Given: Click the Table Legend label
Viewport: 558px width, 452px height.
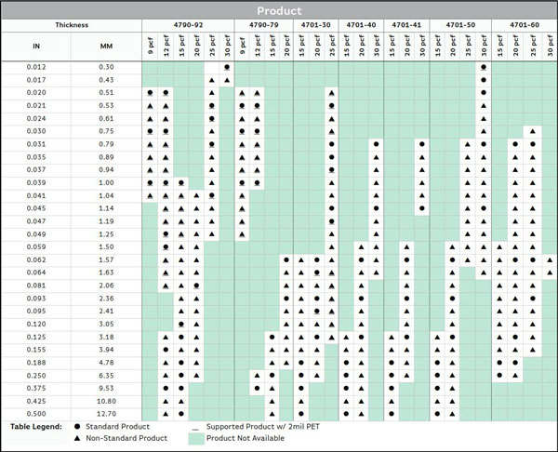Looking at the screenshot, I should [x=36, y=427].
